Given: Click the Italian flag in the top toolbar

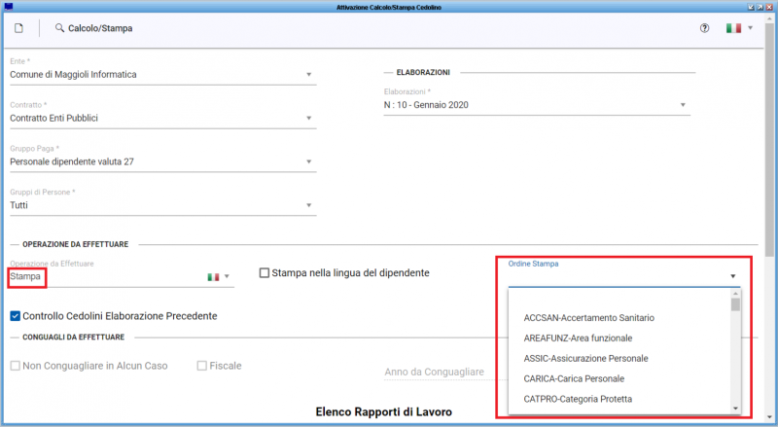Looking at the screenshot, I should click(733, 28).
